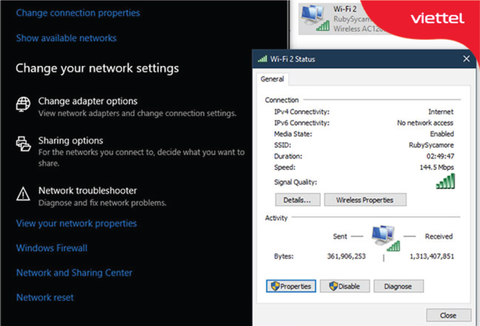480x326 pixels.
Task: Click Show available networks link
Action: tap(66, 38)
